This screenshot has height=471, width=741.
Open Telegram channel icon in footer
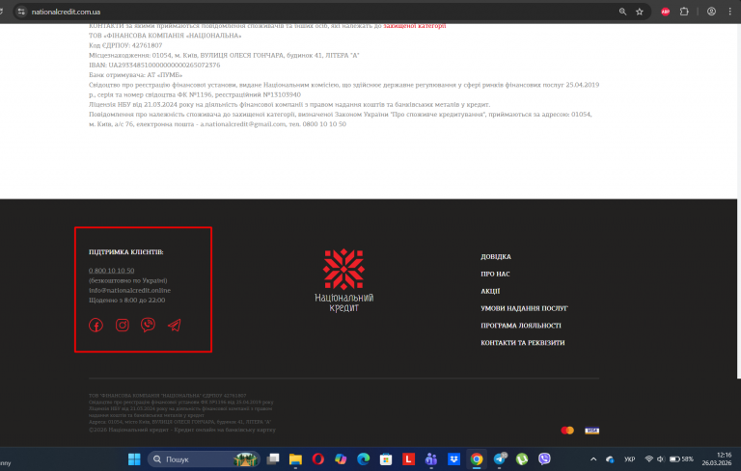pyautogui.click(x=175, y=326)
